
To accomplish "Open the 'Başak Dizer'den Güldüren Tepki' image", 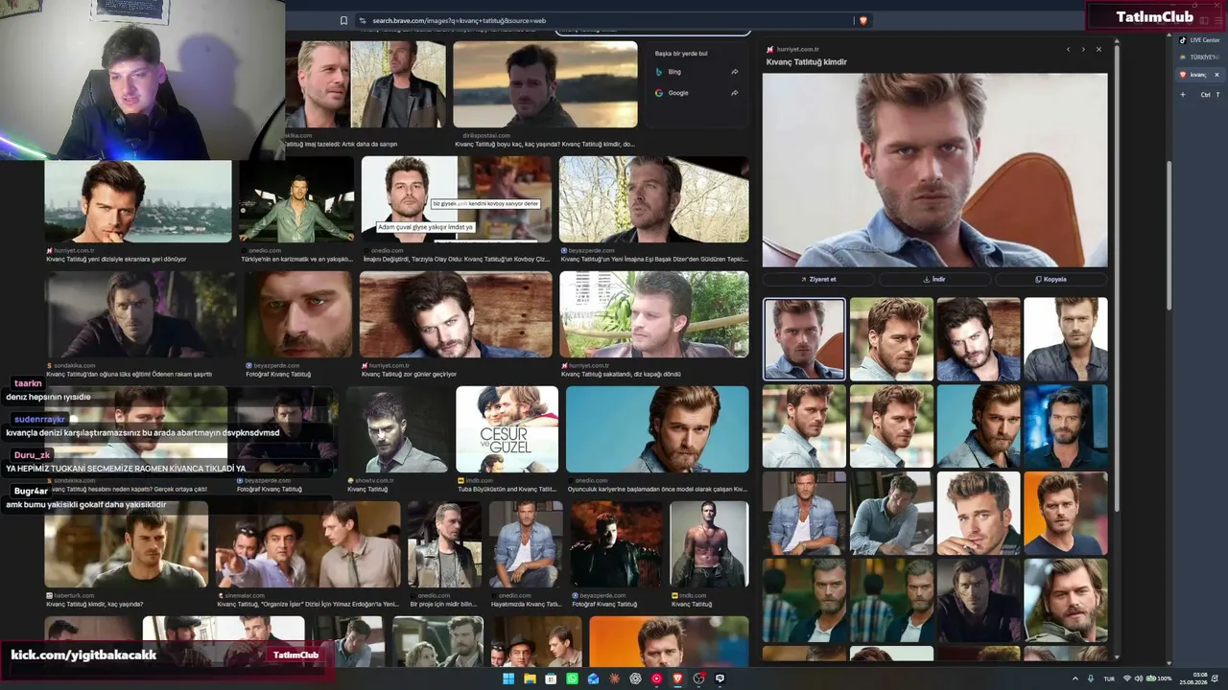I will (x=654, y=199).
